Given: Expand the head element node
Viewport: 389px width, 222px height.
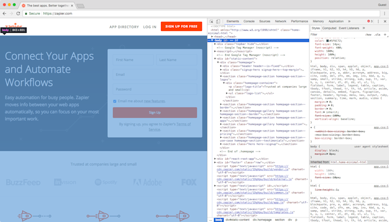Looking at the screenshot, I should pos(212,37).
